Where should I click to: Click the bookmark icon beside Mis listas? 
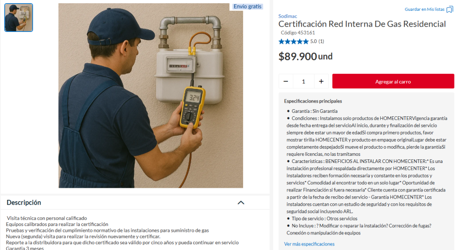tap(450, 10)
